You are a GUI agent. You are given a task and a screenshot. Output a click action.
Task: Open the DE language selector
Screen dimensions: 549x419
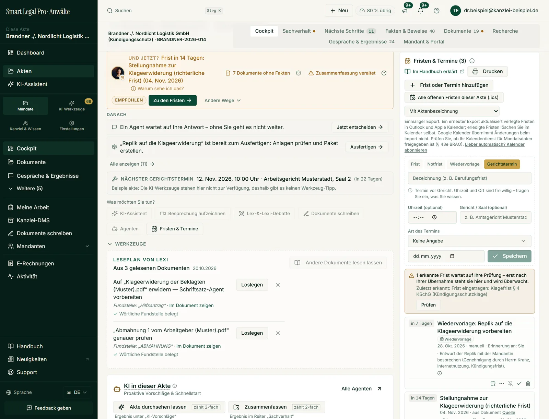[77, 392]
